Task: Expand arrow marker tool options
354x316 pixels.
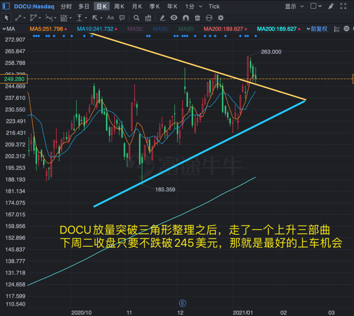Action: (x=101, y=18)
